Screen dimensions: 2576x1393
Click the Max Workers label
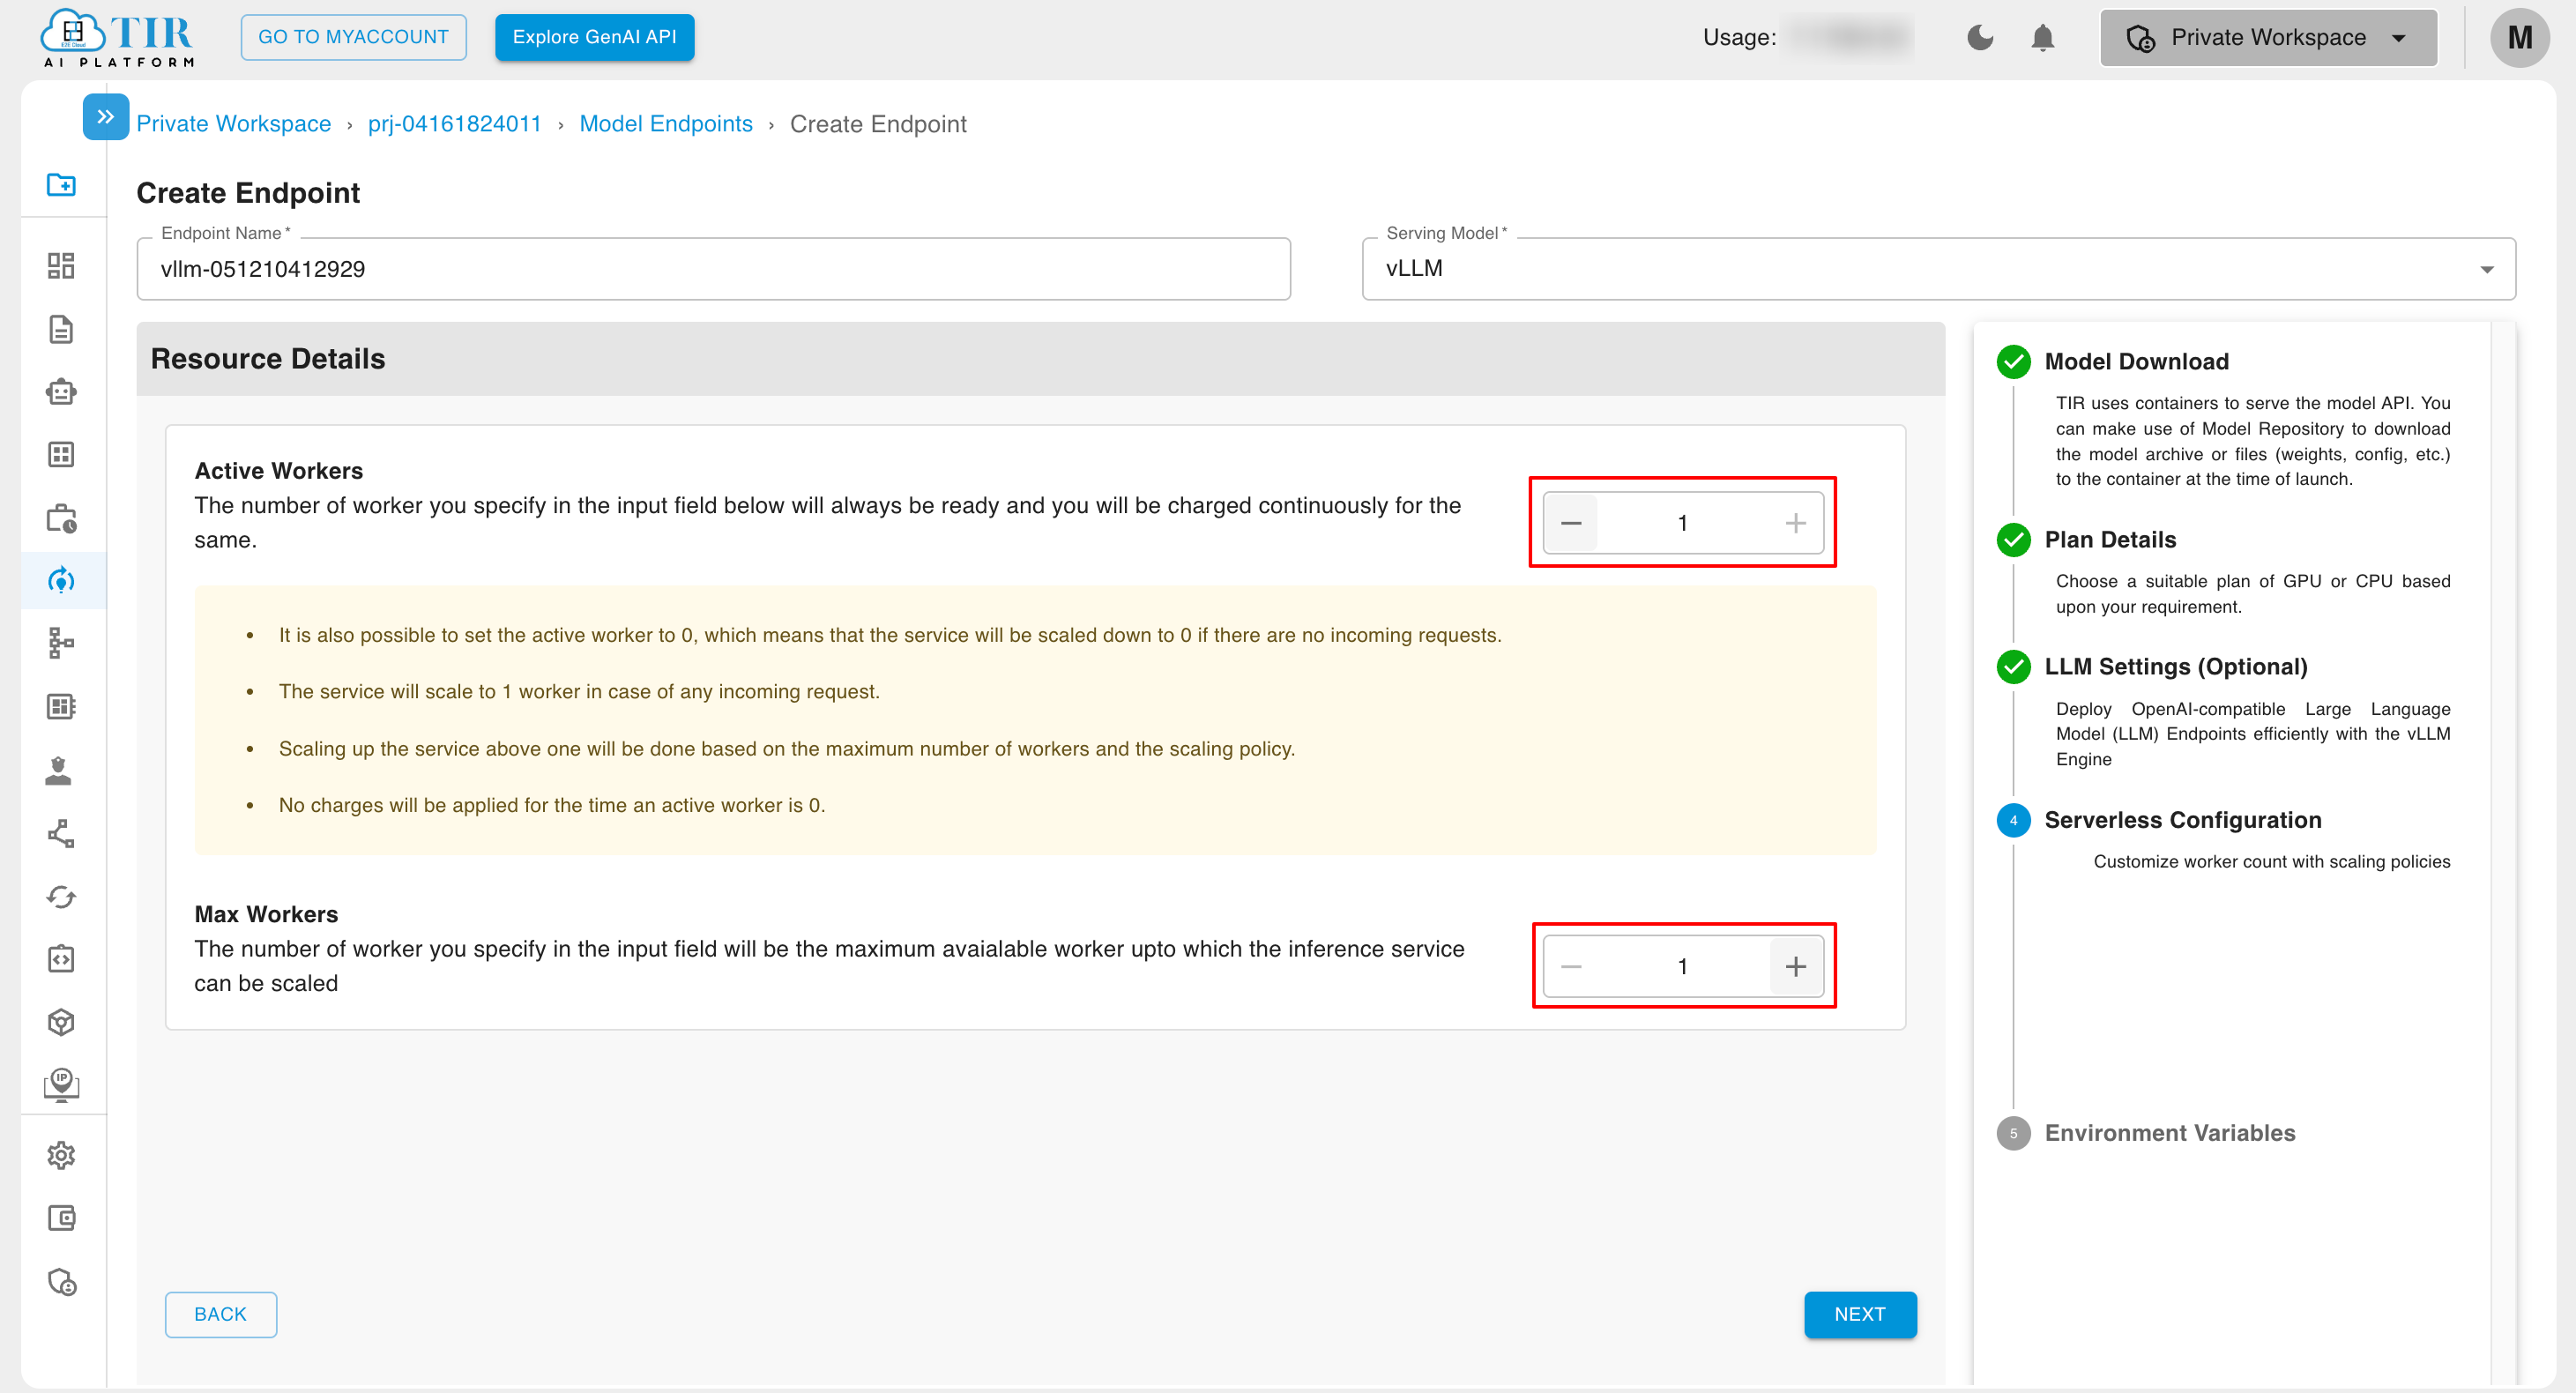click(265, 914)
